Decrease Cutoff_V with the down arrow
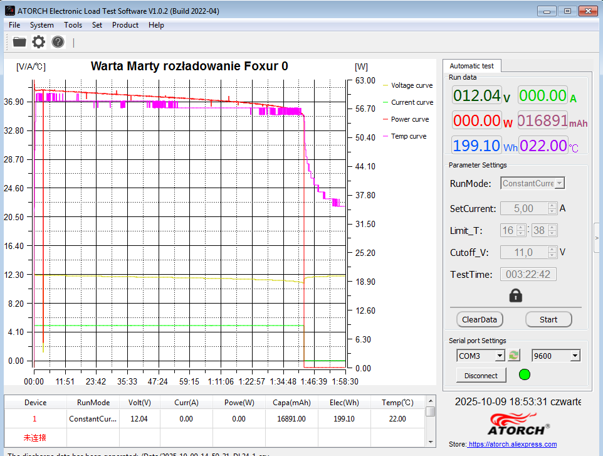 552,255
